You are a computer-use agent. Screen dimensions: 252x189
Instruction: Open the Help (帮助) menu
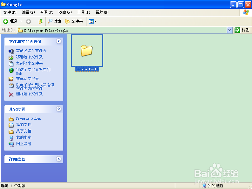pyautogui.click(x=102, y=12)
